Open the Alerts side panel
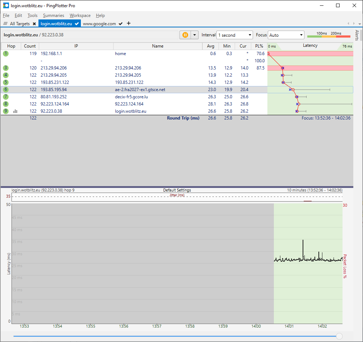Viewport: 363px width, 342px height. click(x=357, y=35)
